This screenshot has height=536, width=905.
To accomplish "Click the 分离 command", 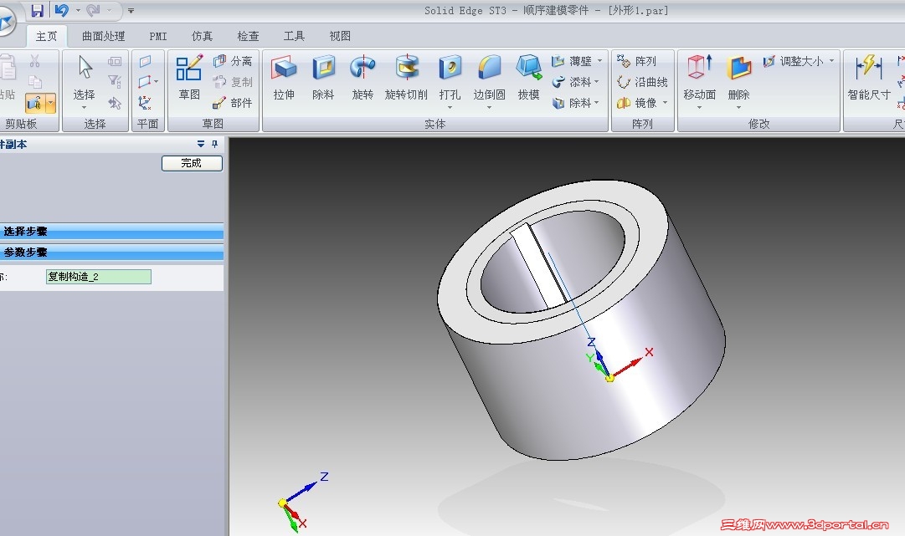I will click(234, 61).
